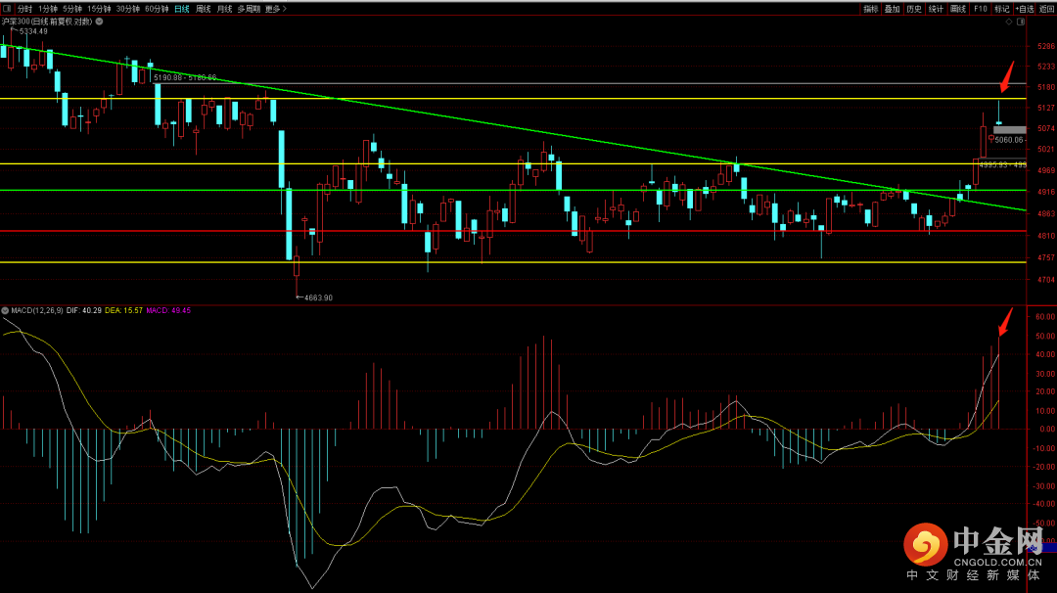This screenshot has width=1057, height=593.
Task: Click the 5060.06 current price marker
Action: coord(1009,140)
